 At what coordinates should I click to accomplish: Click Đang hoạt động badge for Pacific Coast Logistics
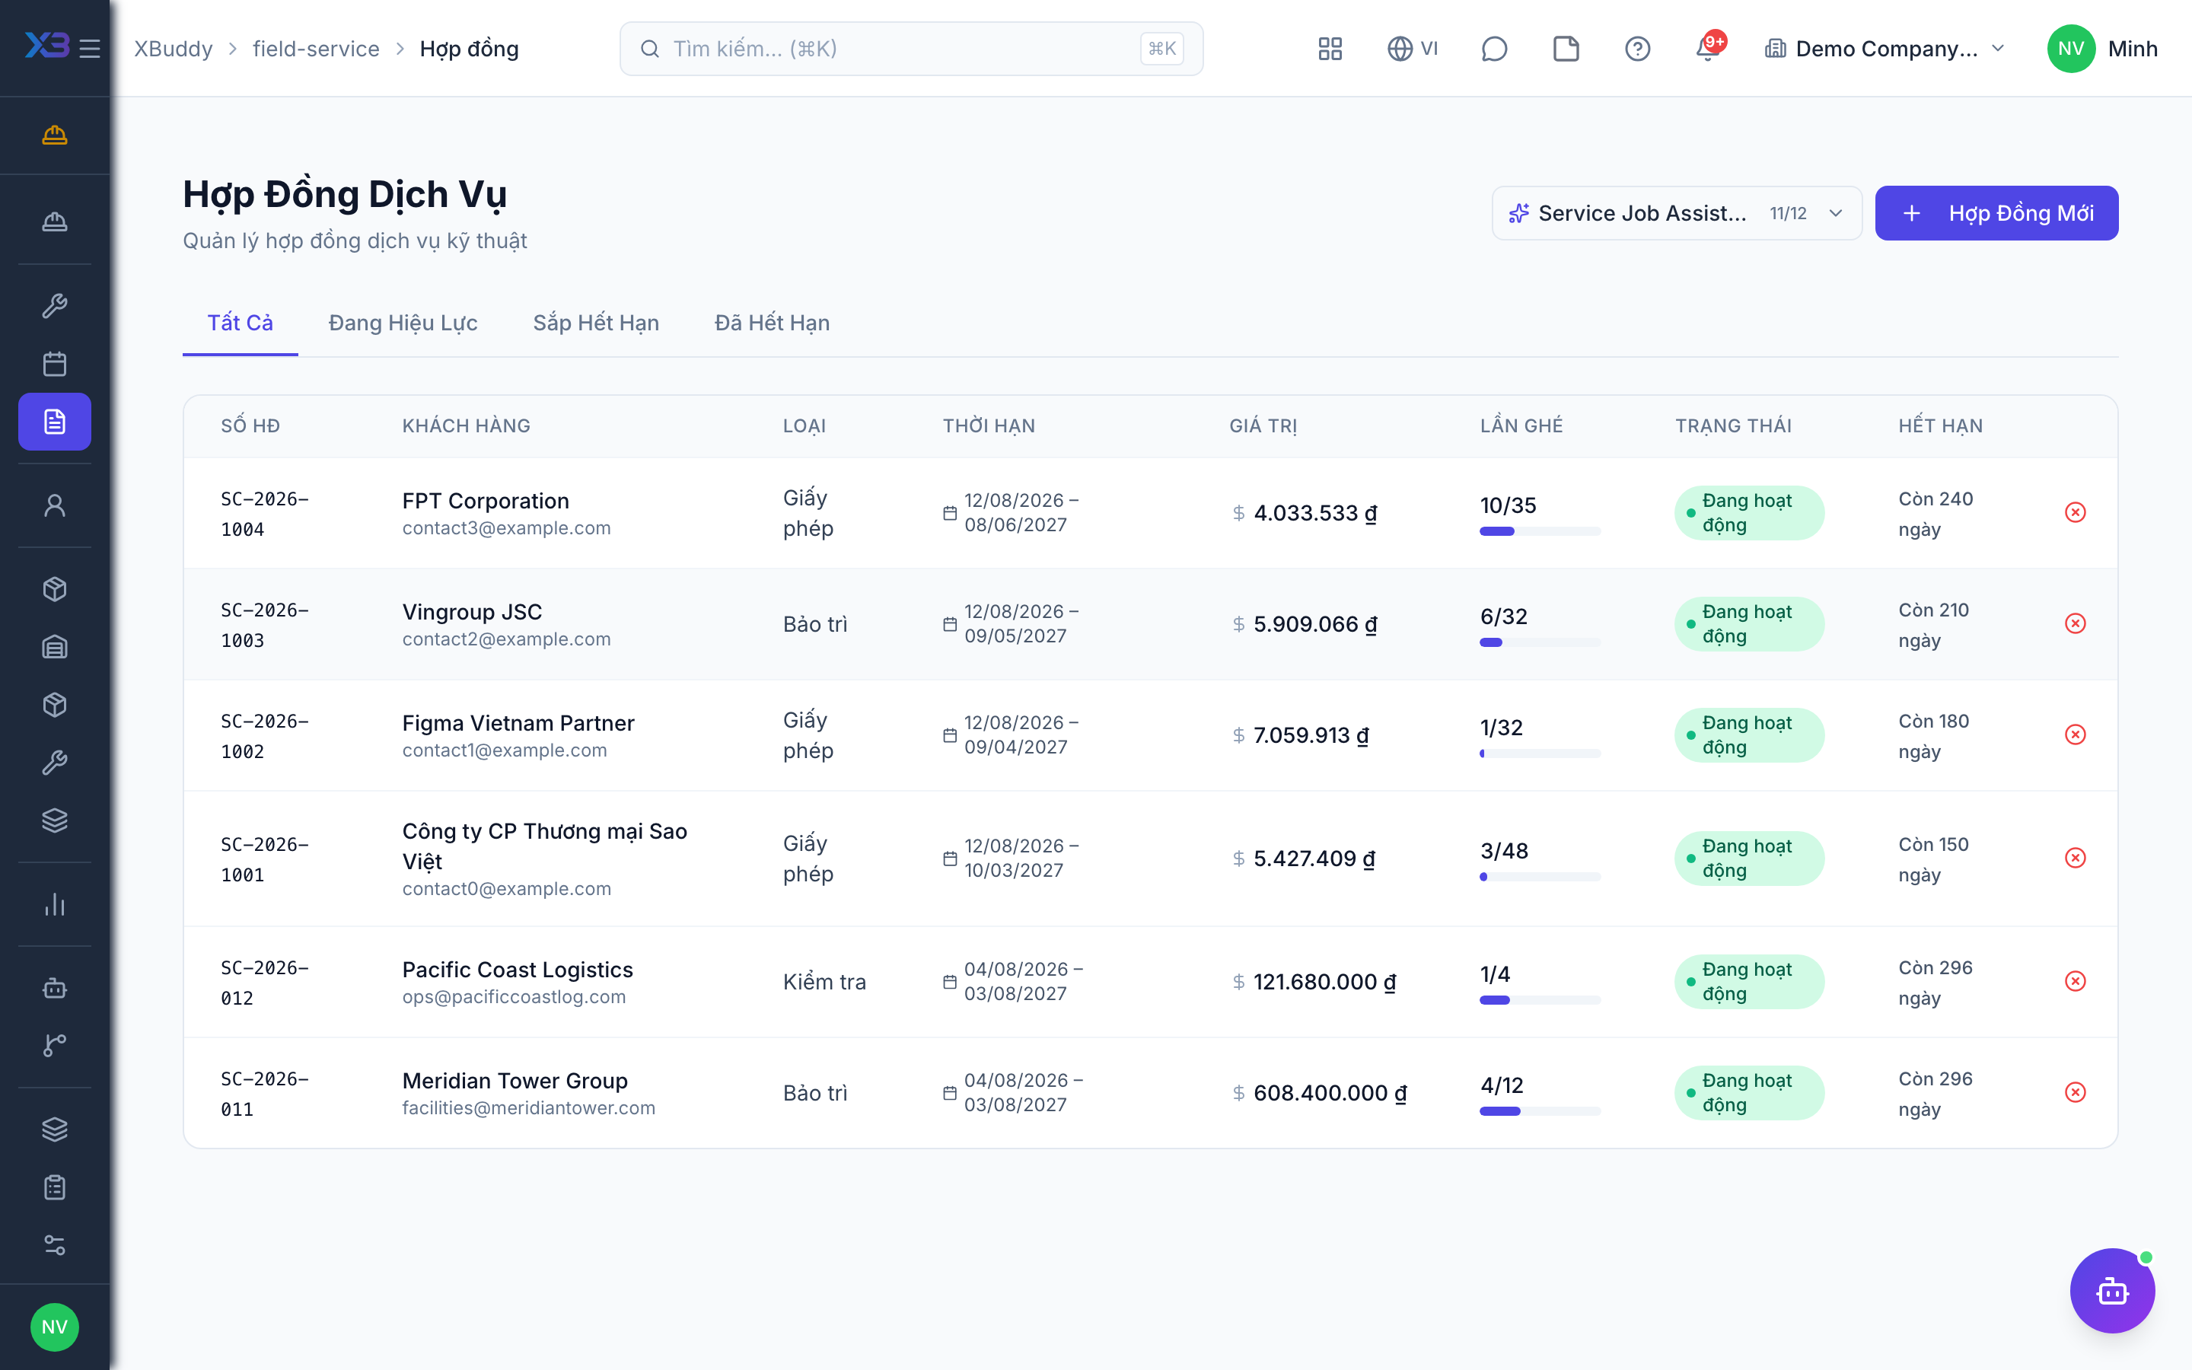pyautogui.click(x=1748, y=982)
